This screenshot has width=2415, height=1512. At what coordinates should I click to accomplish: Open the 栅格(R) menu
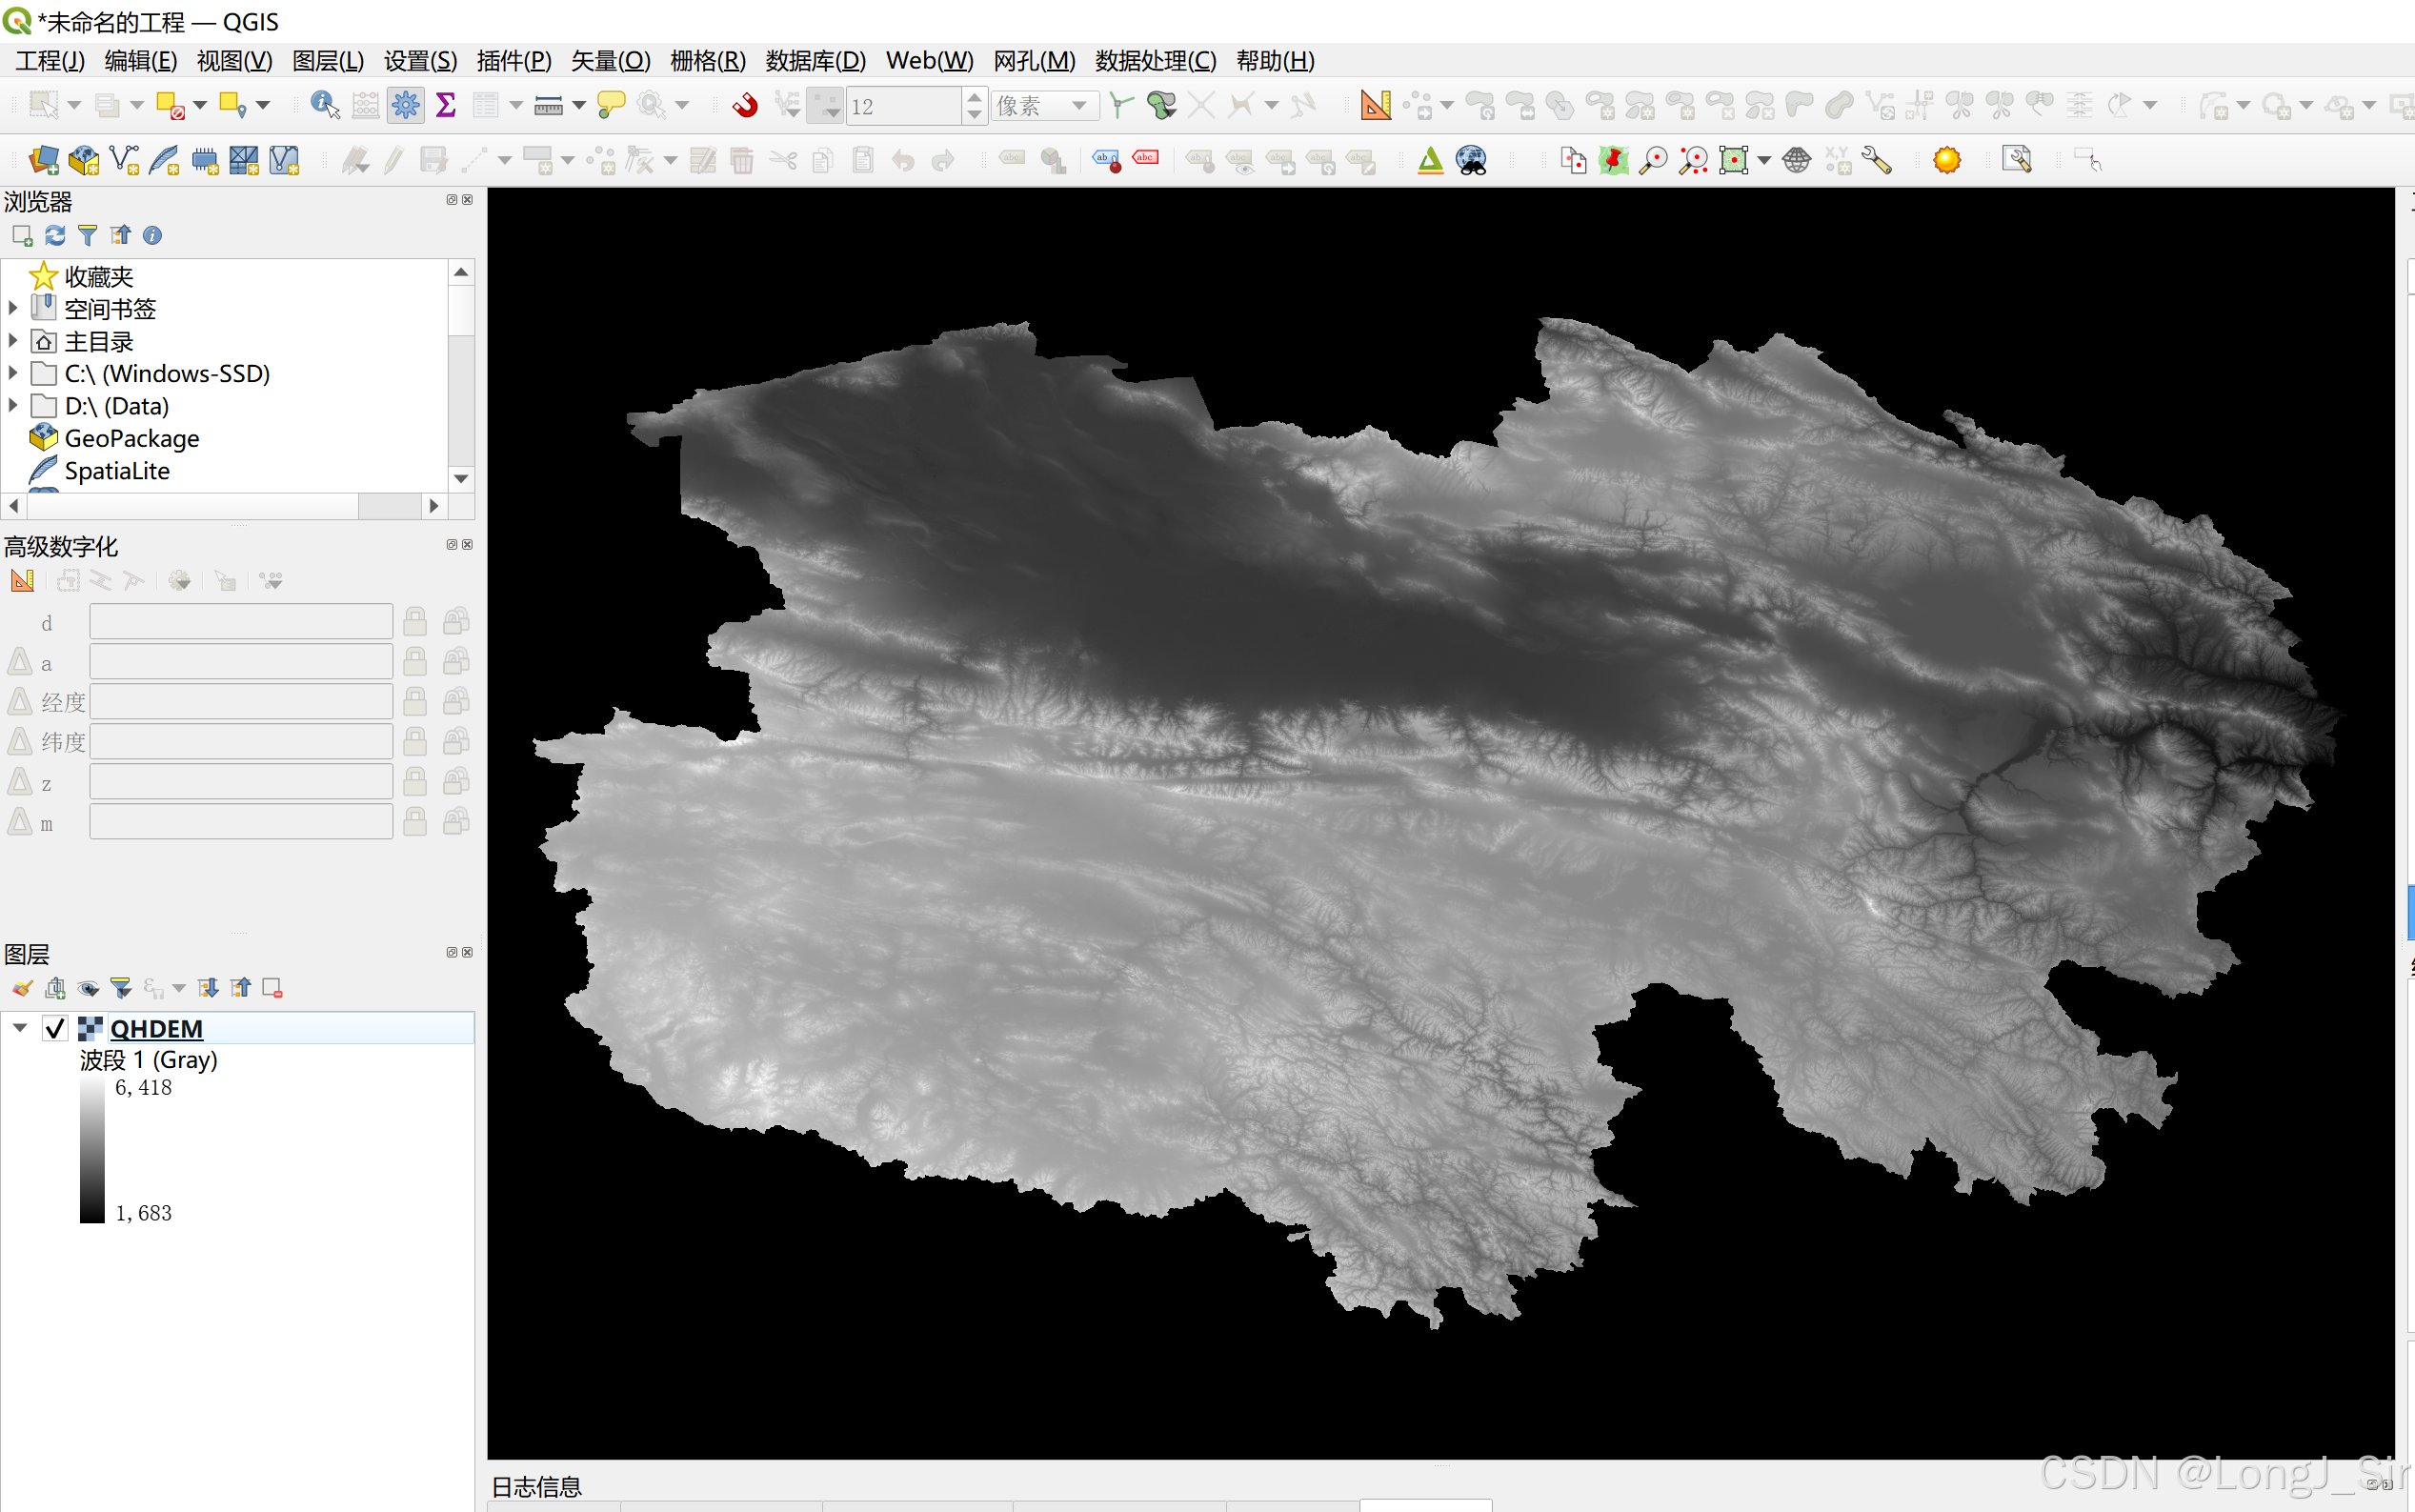[x=707, y=61]
